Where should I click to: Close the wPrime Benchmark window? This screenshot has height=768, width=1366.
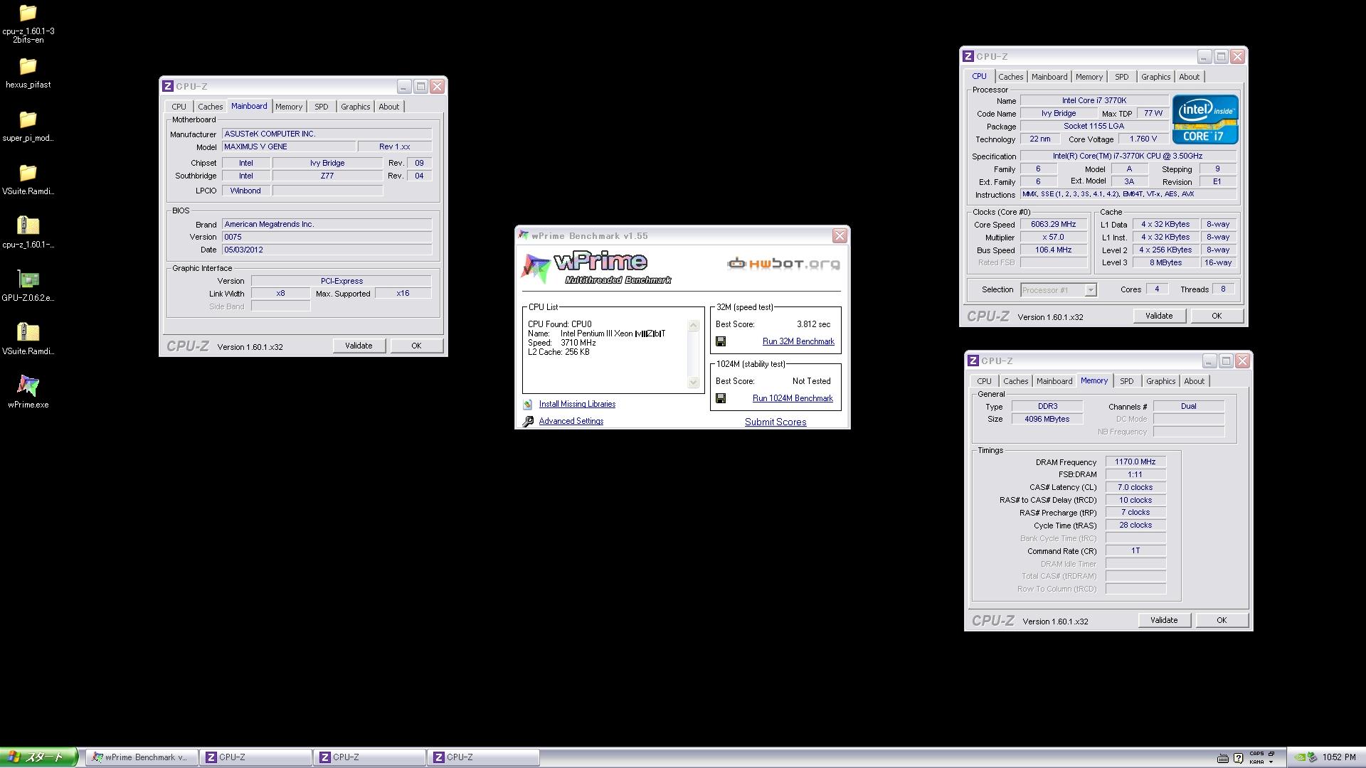tap(840, 236)
